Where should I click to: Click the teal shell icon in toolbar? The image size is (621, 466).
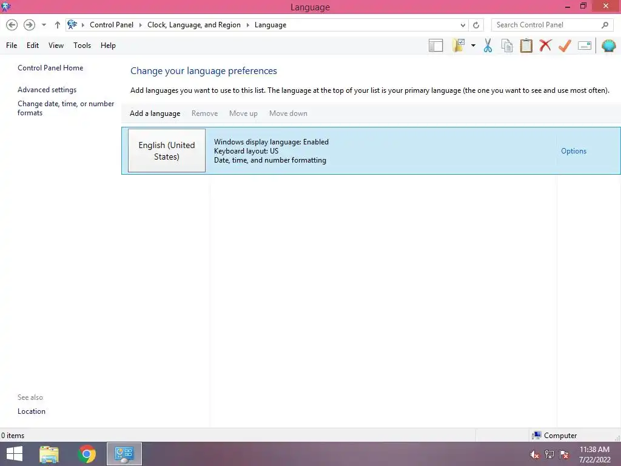pos(609,46)
